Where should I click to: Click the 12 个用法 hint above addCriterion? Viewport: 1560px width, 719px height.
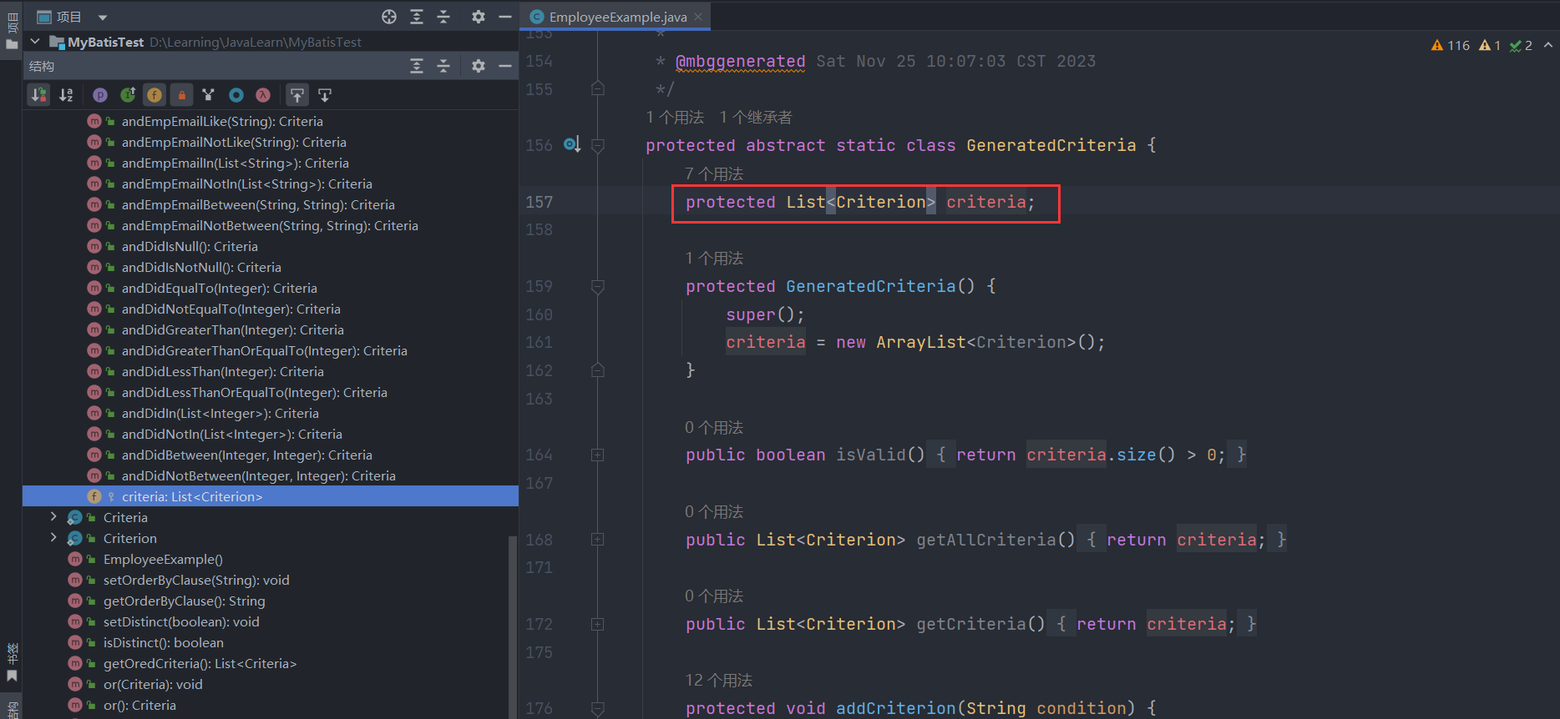tap(719, 681)
